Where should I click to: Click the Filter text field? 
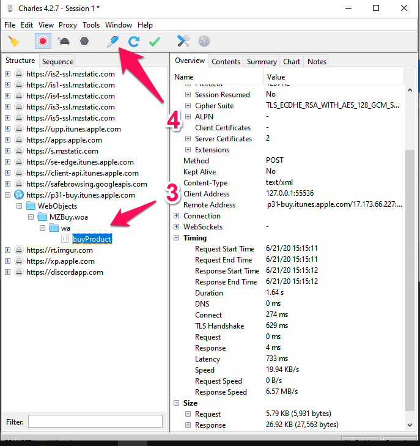click(x=95, y=422)
